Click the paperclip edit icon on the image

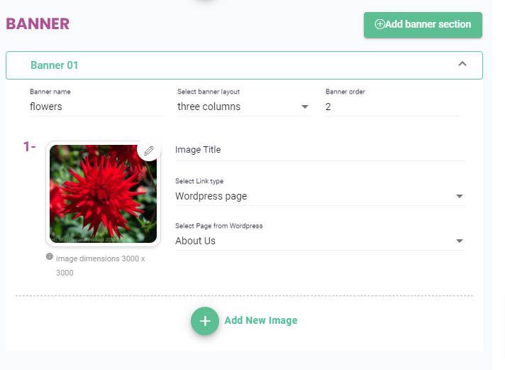(148, 151)
